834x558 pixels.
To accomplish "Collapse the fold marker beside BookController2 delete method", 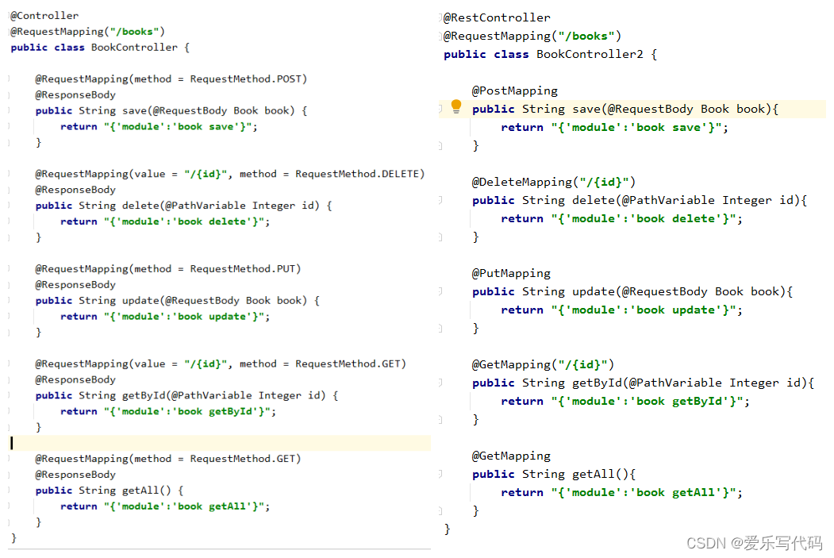I will pyautogui.click(x=440, y=200).
